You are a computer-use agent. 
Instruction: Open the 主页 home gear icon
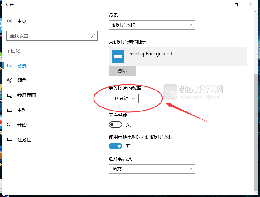pos(10,21)
